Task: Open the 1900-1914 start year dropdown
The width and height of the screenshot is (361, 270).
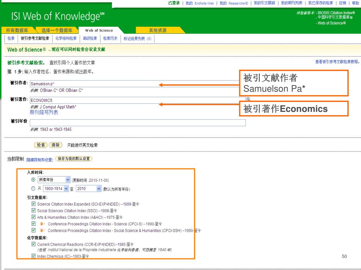Action: pos(56,188)
